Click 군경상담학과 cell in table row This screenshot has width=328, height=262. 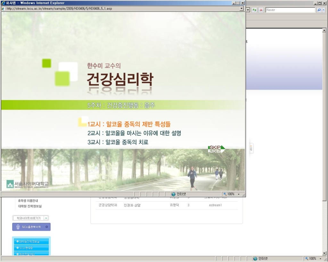108,205
